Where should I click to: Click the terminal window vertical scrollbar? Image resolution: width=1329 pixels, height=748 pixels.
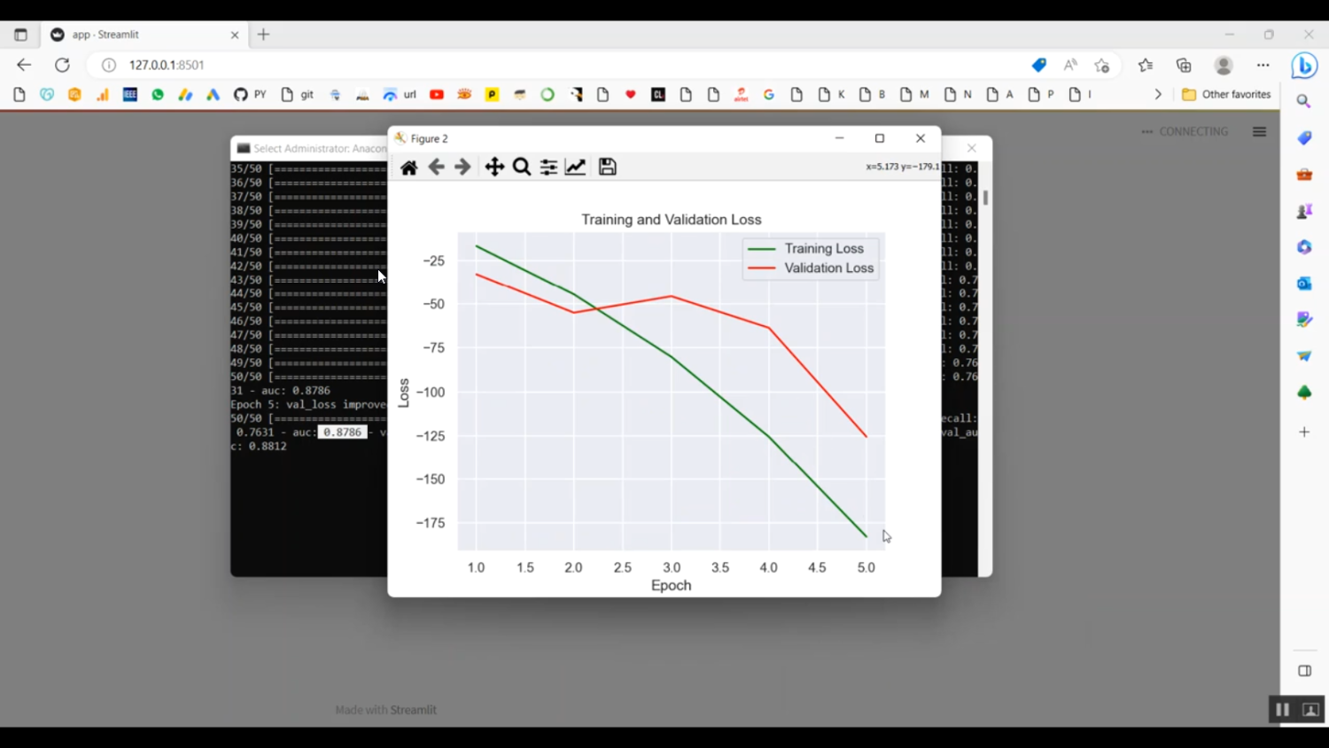pos(985,198)
